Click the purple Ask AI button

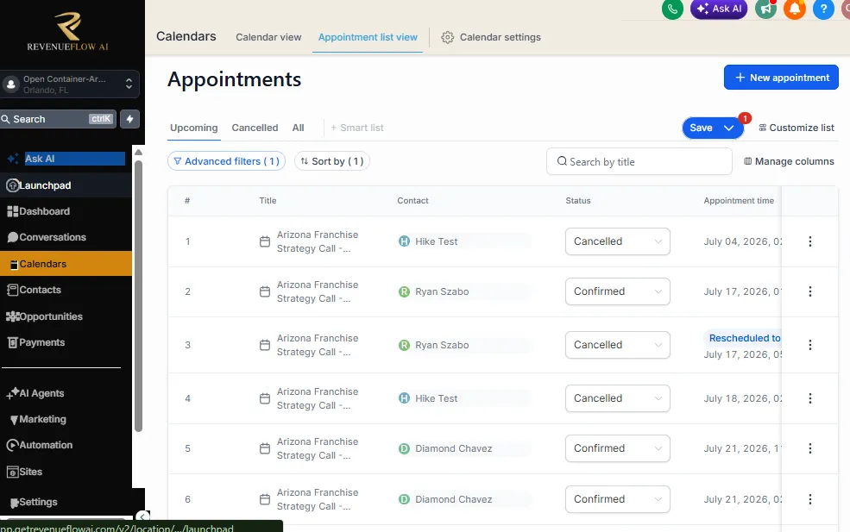pyautogui.click(x=719, y=9)
